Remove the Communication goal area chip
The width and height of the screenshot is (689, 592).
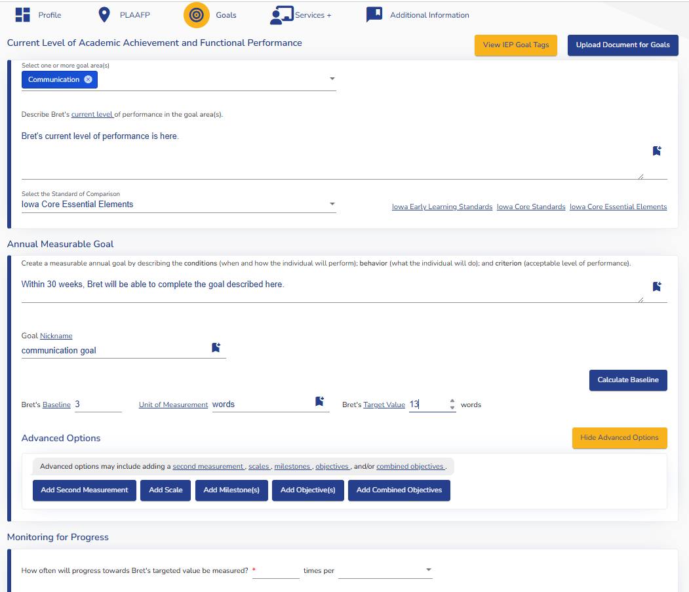tap(89, 79)
